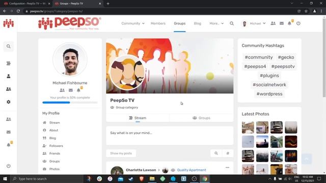This screenshot has height=183, width=326.
Task: Bookmark this page with the star icon
Action: (x=306, y=11)
